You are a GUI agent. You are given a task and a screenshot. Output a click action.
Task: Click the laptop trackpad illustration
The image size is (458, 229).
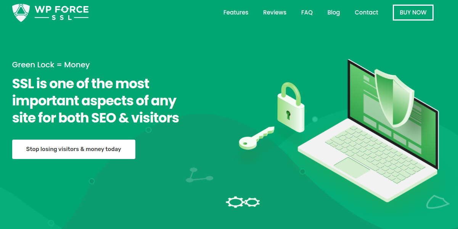pos(352,168)
